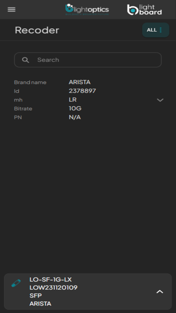
Task: Toggle the bottom device panel chevron
Action: (160, 292)
